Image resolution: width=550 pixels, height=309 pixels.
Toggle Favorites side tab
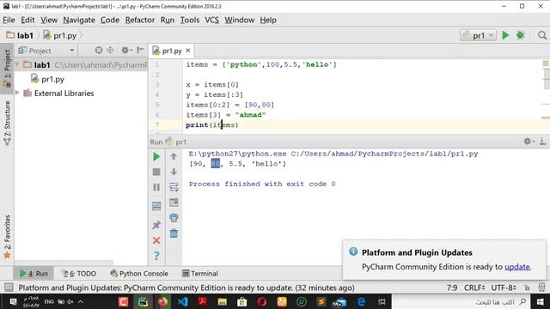point(7,237)
